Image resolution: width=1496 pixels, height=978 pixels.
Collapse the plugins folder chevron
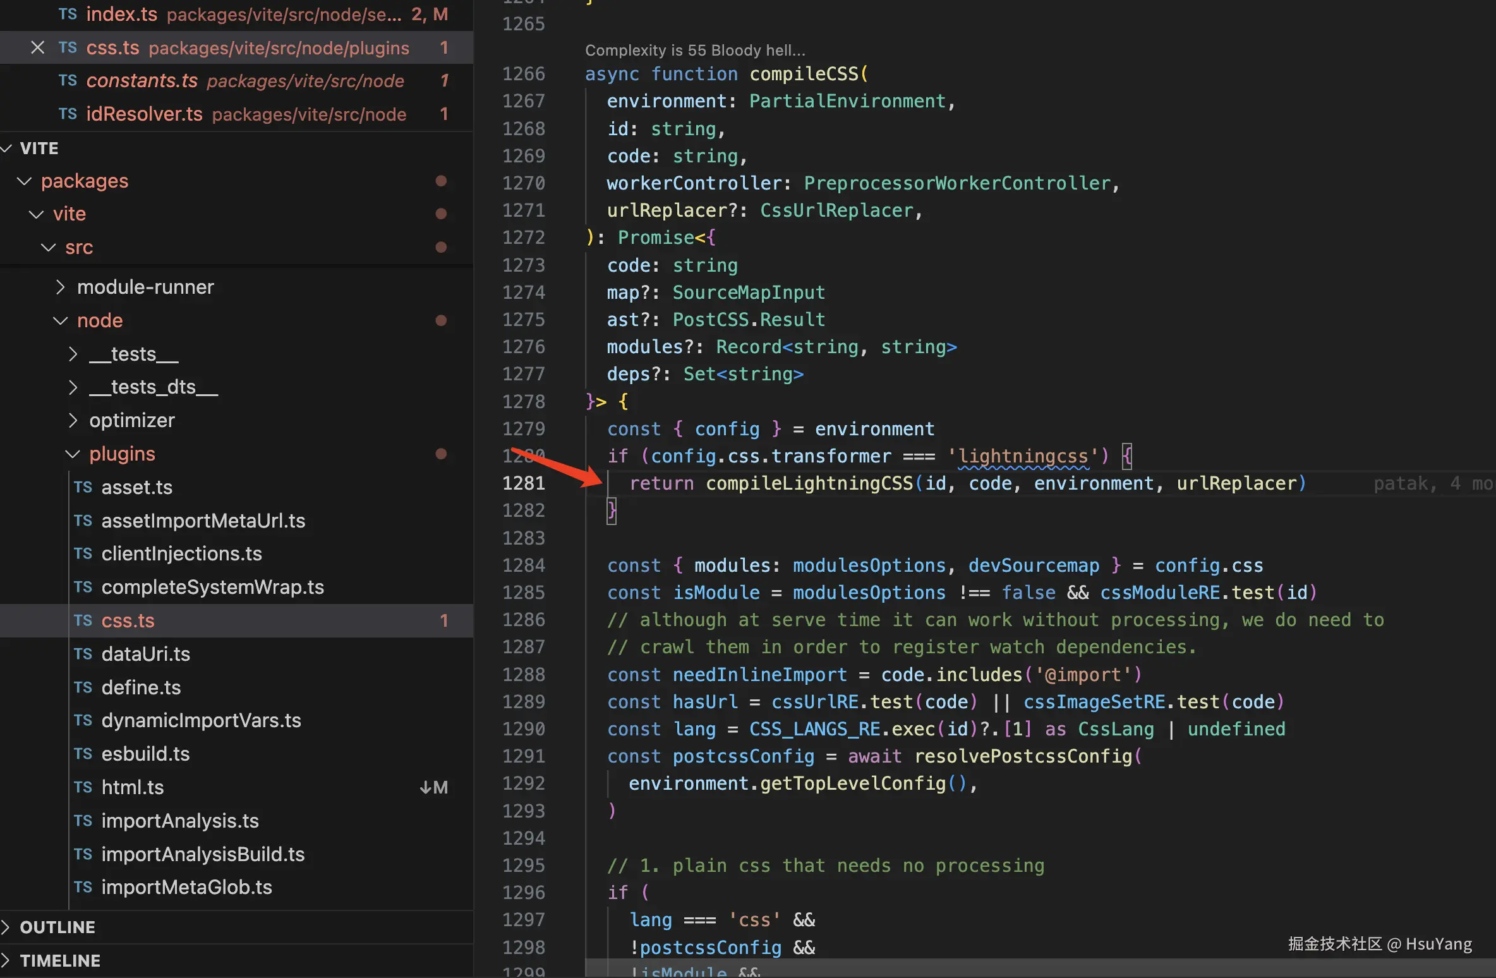73,454
